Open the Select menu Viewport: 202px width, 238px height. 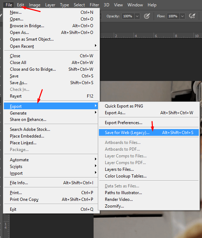pyautogui.click(x=79, y=5)
